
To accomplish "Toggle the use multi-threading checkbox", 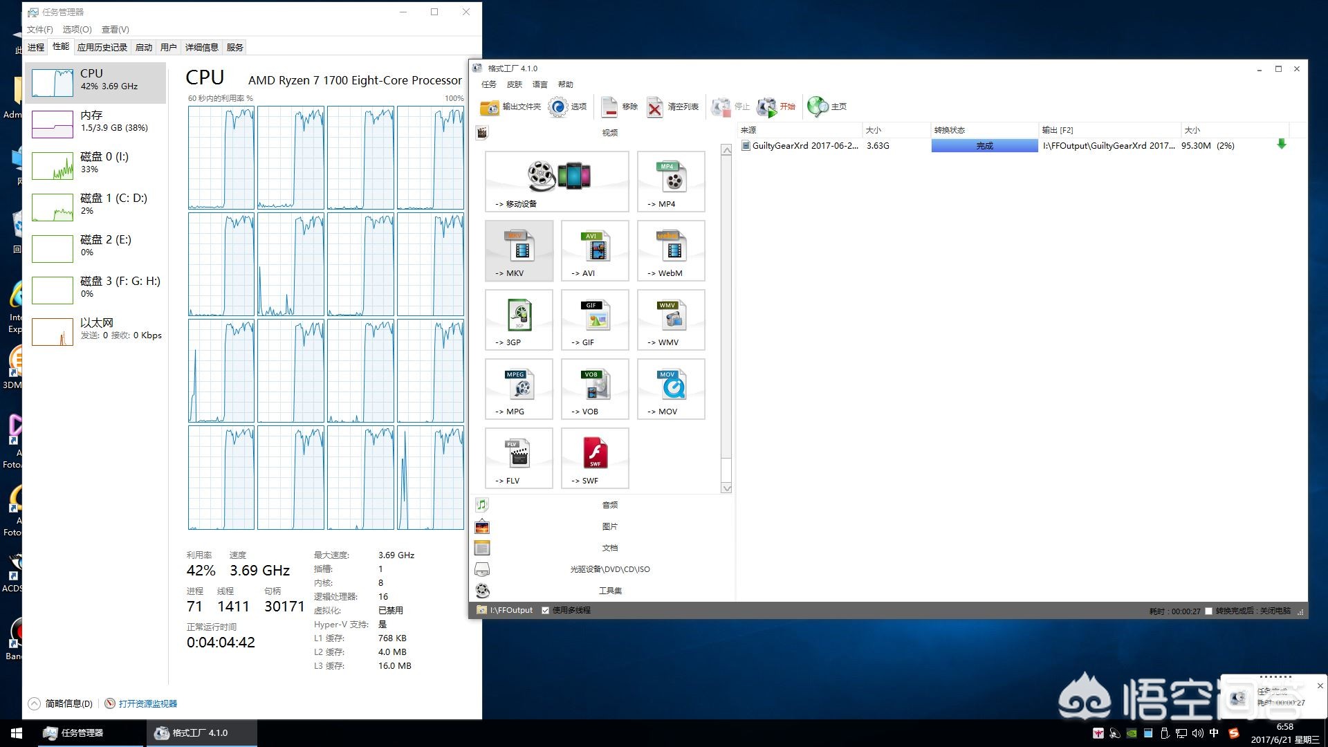I will pos(545,610).
